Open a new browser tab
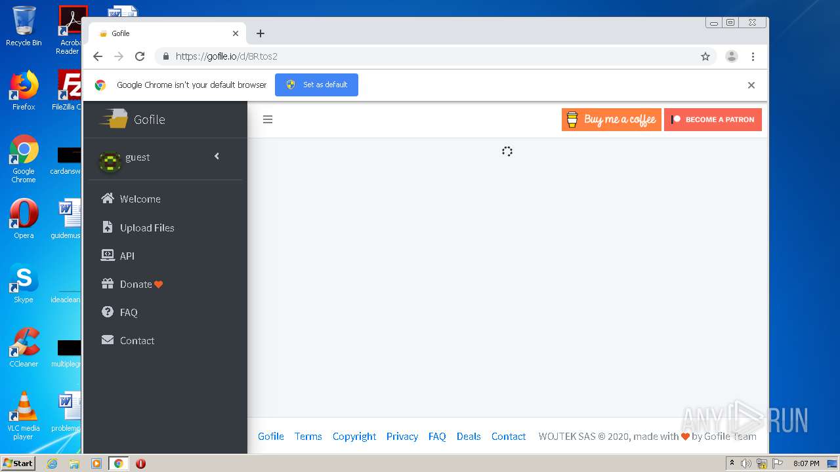This screenshot has width=840, height=472. [261, 33]
